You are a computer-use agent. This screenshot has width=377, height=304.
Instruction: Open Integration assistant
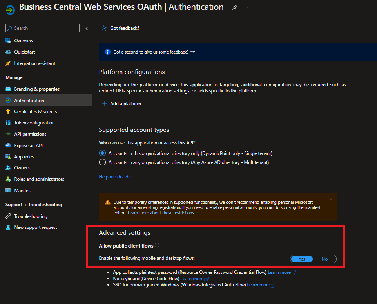tap(34, 63)
